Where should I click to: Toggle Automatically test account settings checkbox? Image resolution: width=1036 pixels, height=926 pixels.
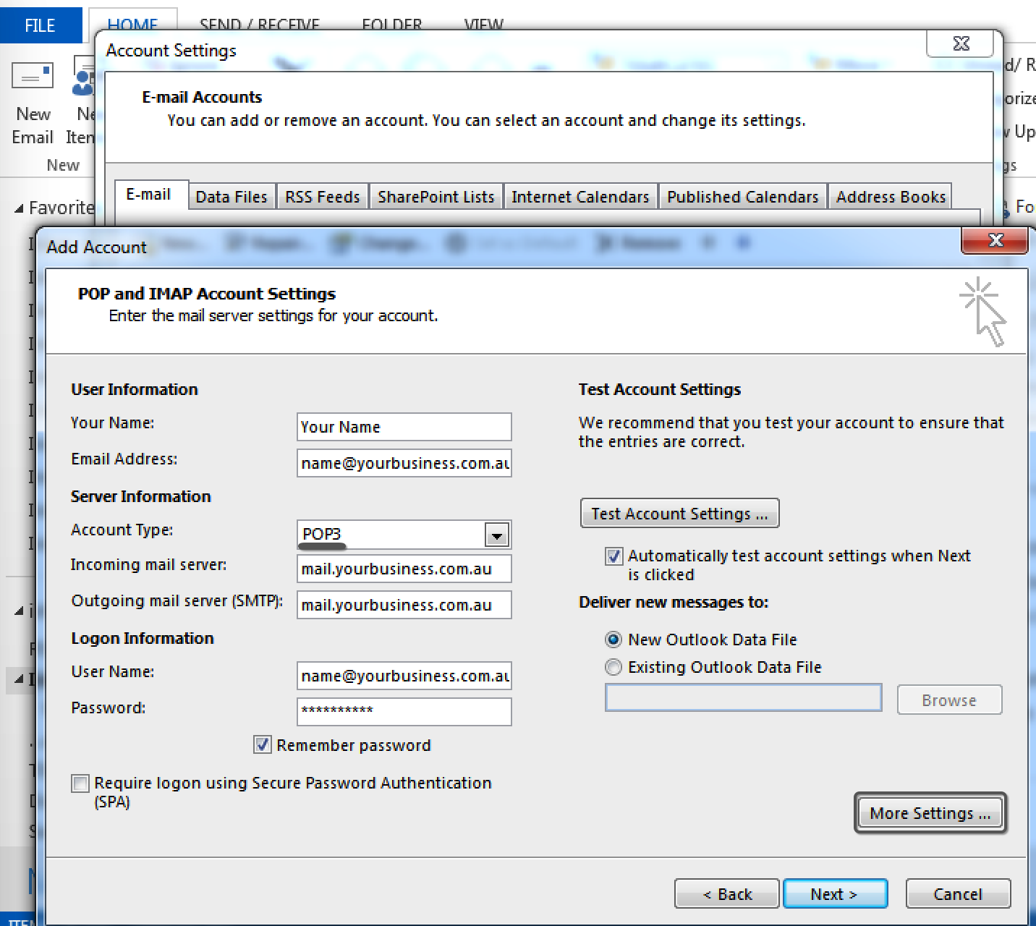pyautogui.click(x=613, y=556)
